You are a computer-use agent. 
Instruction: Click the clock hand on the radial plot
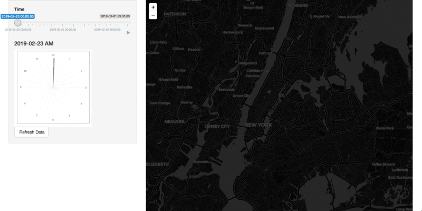coord(53,71)
